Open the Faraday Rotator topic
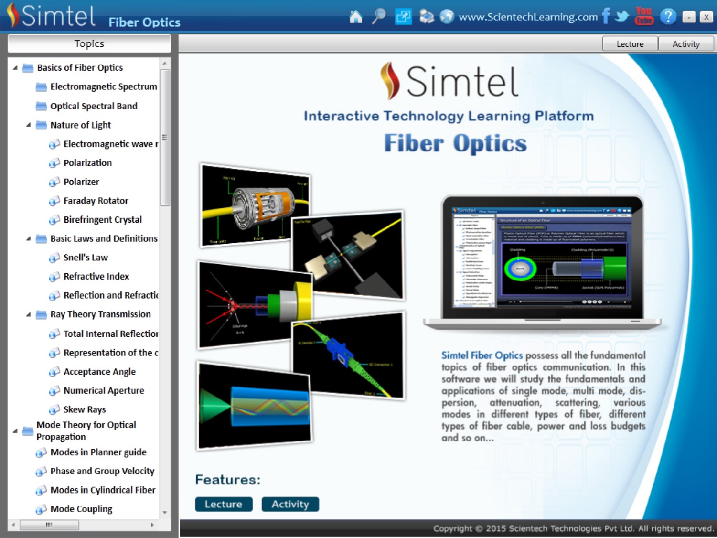Viewport: 717px width, 538px height. pyautogui.click(x=96, y=201)
